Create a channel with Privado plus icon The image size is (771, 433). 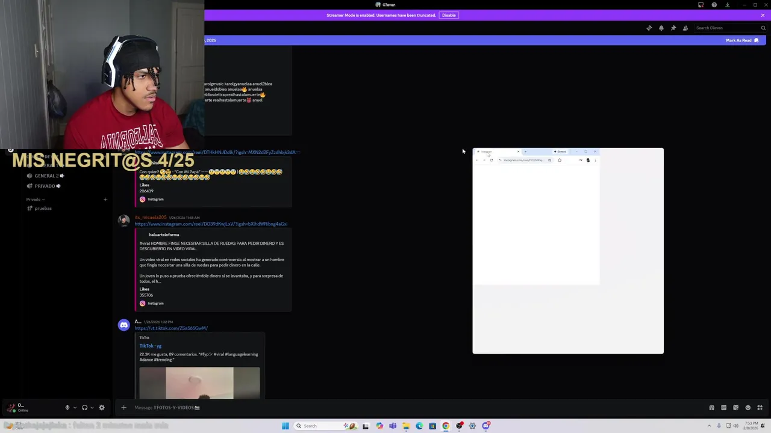tap(105, 199)
